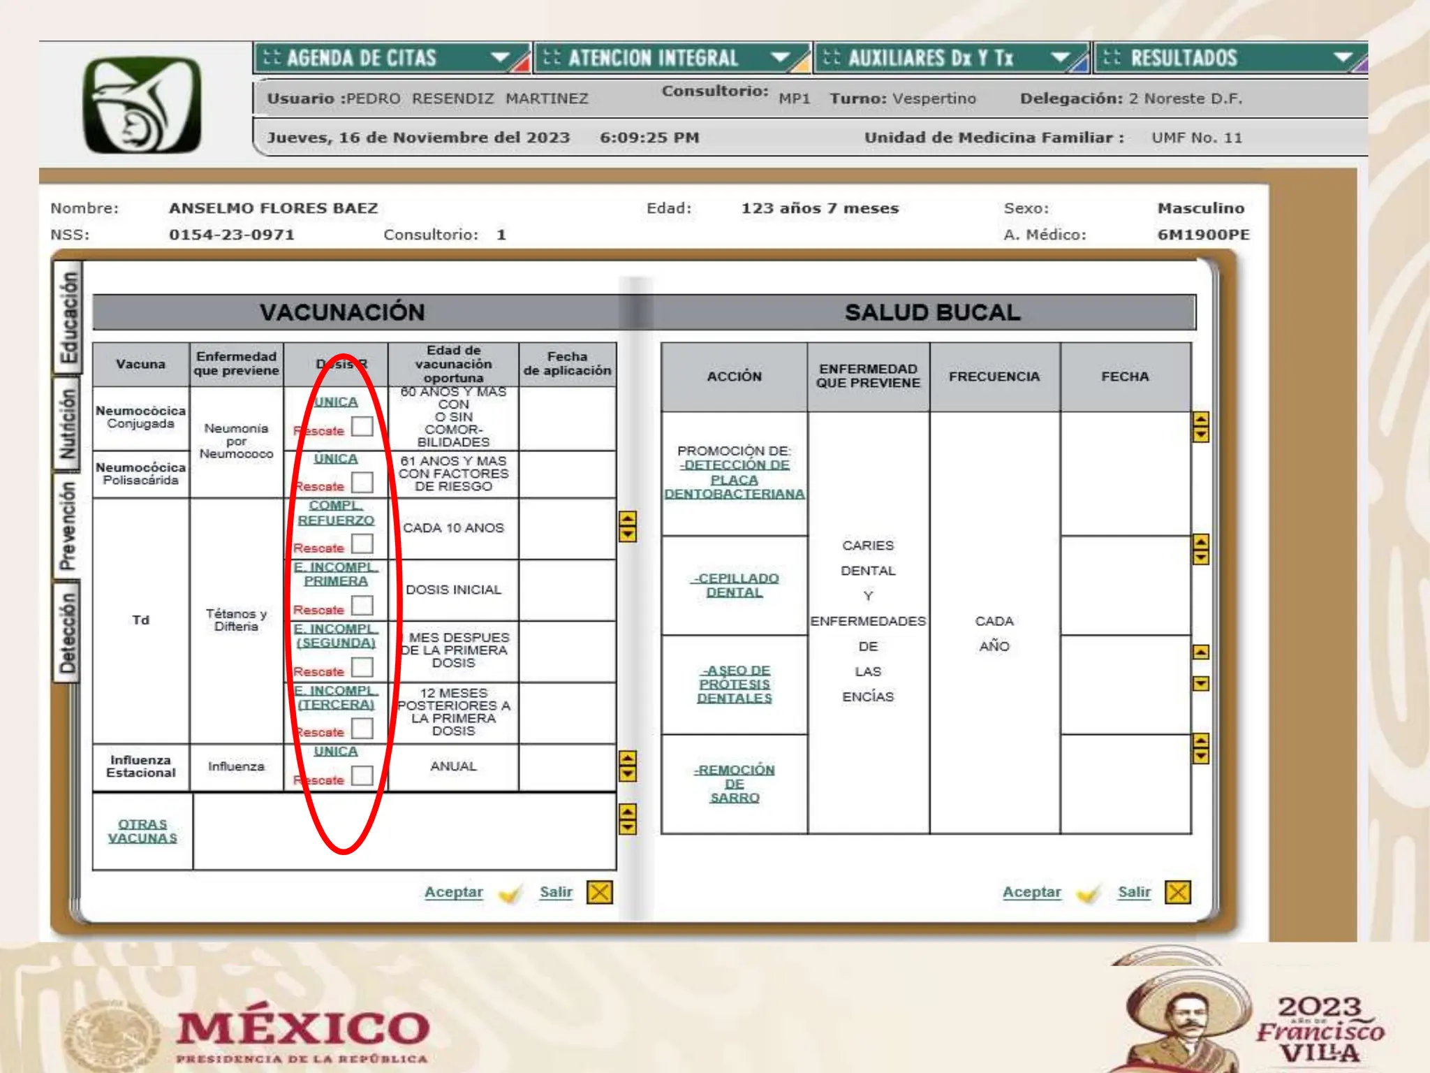Click the checkmark icon beside Aceptar in Salud Bucal
Screen dimensions: 1430x1073
tap(1088, 893)
